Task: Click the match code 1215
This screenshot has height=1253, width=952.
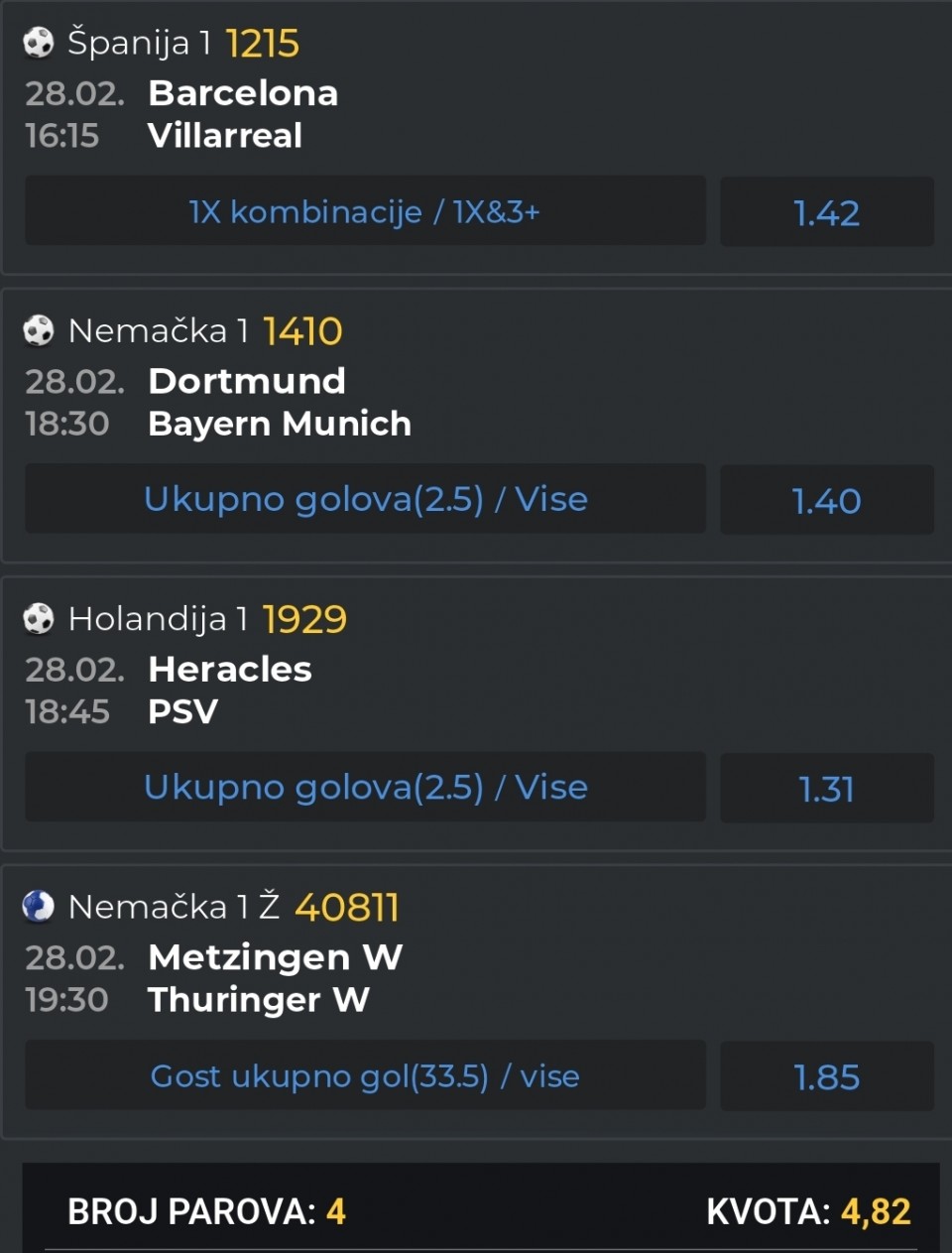Action: (x=262, y=44)
